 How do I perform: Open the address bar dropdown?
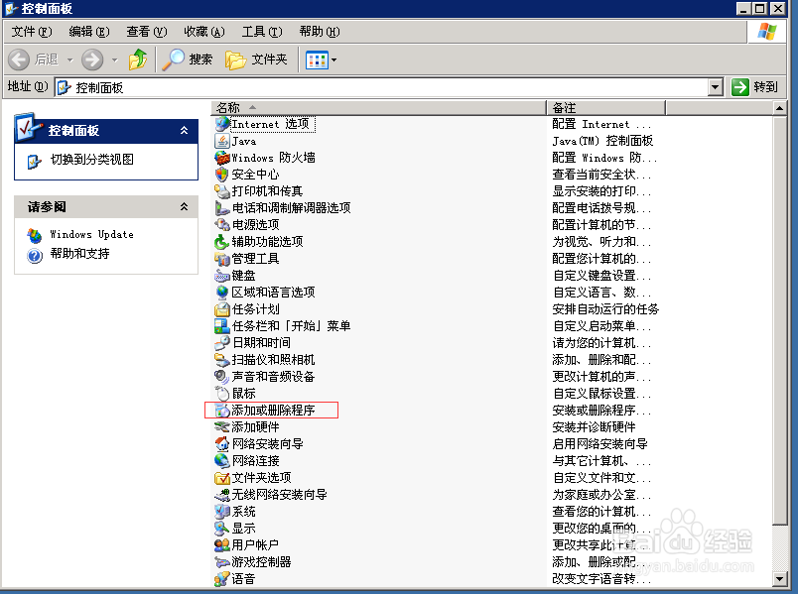(715, 87)
